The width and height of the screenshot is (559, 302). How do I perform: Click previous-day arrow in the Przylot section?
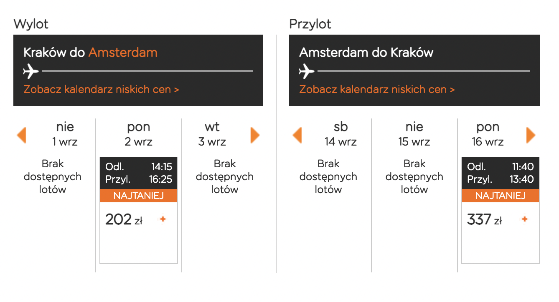[x=297, y=135]
